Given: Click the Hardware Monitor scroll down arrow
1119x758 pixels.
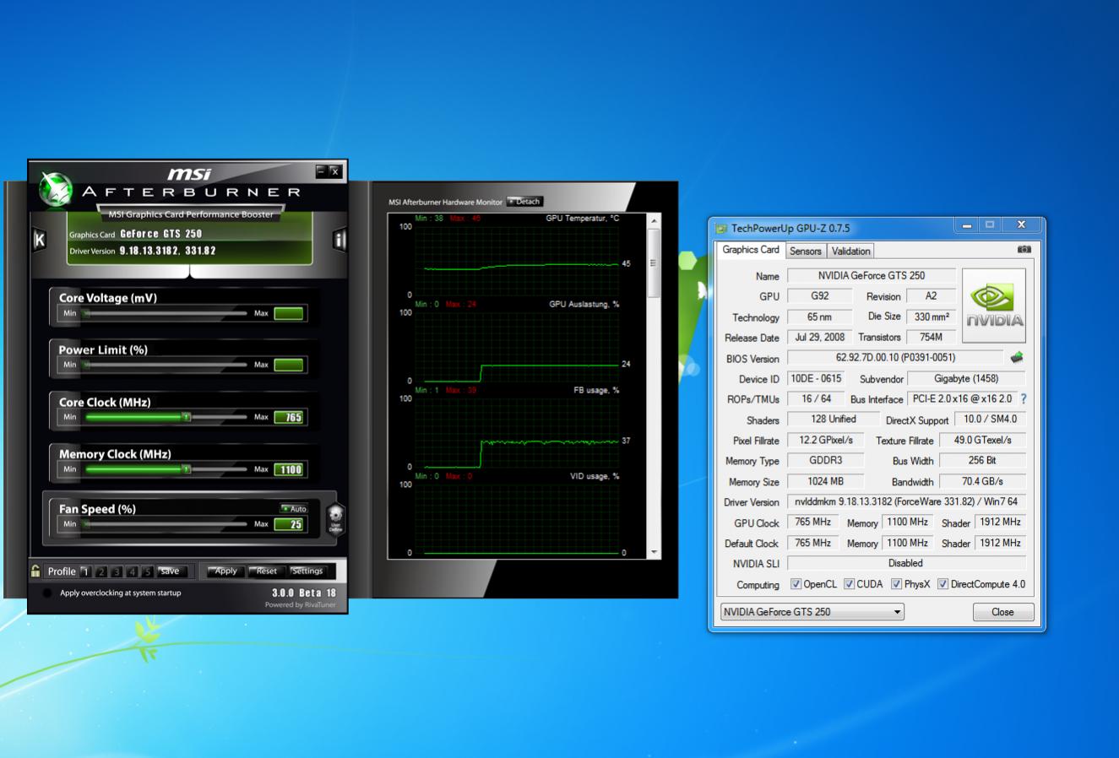Looking at the screenshot, I should tap(654, 553).
